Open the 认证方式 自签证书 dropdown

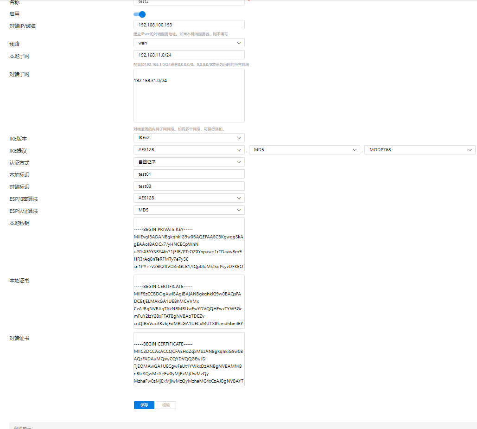[189, 162]
